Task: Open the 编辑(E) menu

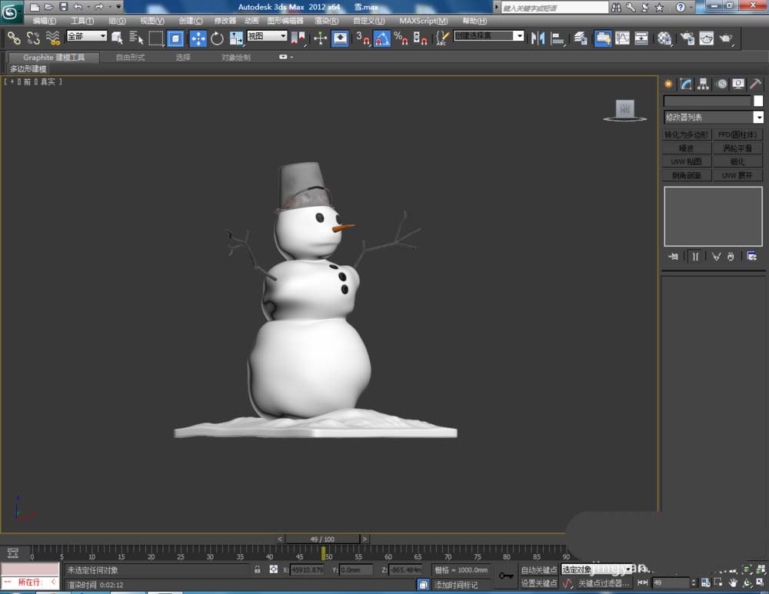Action: pos(45,21)
